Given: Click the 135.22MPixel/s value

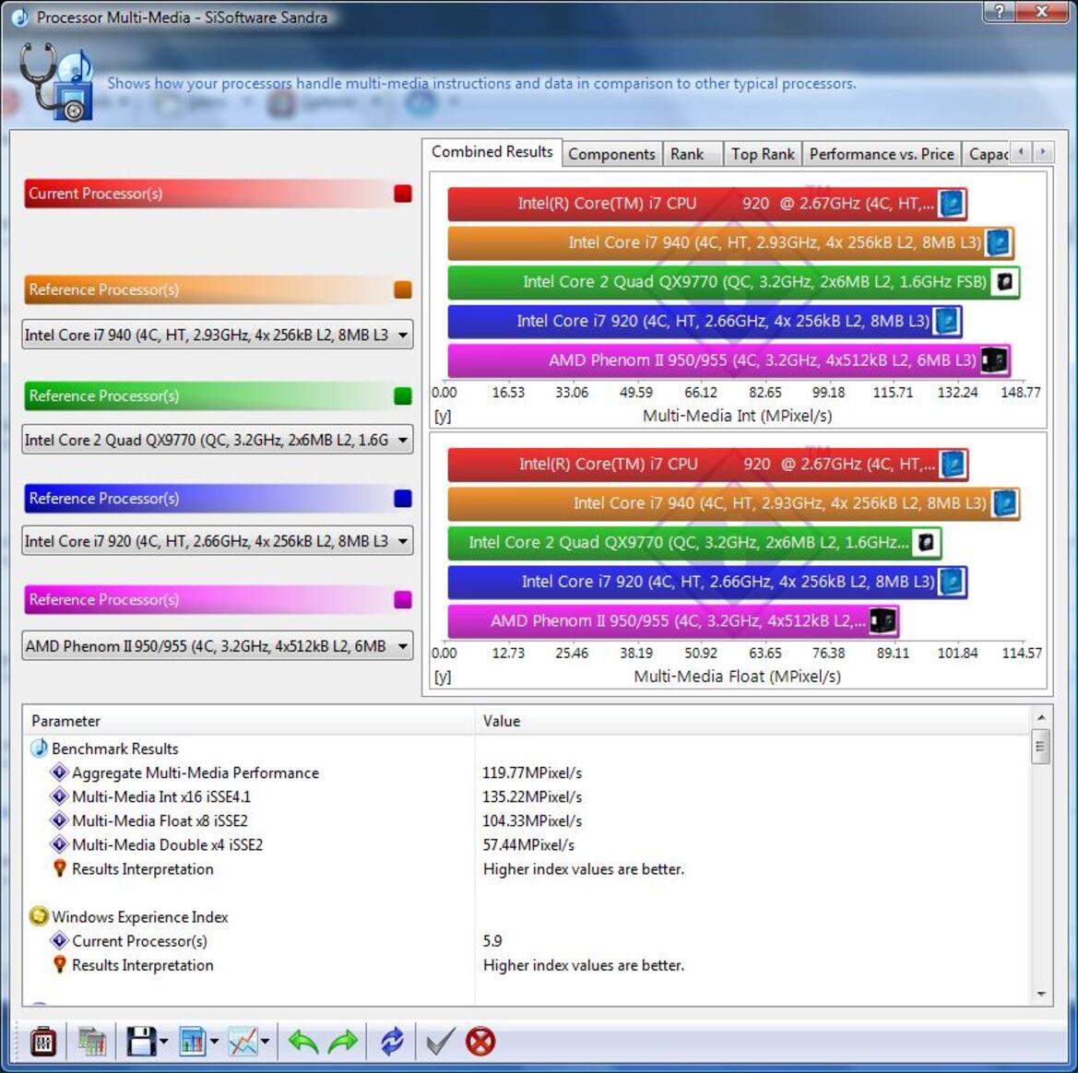Looking at the screenshot, I should (x=532, y=796).
